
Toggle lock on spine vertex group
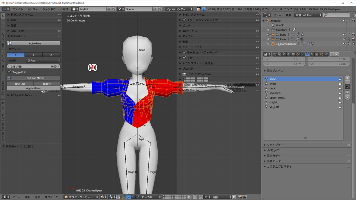340,79
